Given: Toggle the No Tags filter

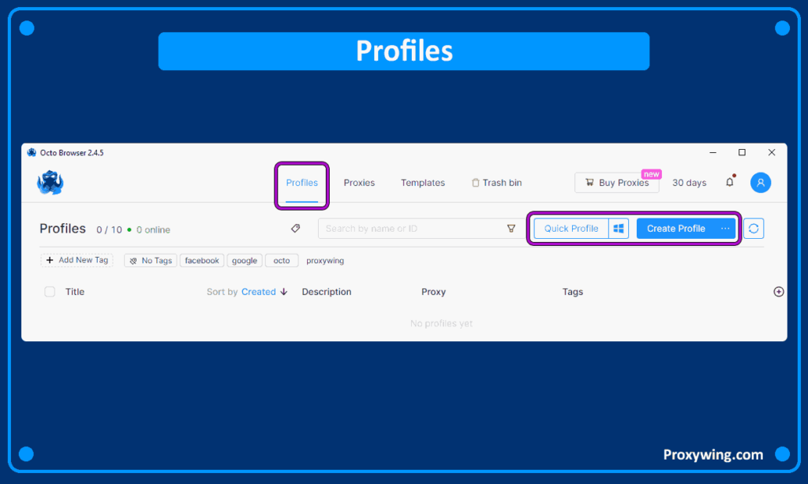Looking at the screenshot, I should click(150, 260).
